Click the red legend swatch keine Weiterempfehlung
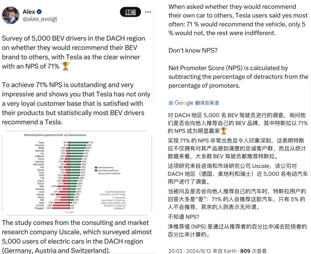This screenshot has height=254, width=311. [x=96, y=170]
